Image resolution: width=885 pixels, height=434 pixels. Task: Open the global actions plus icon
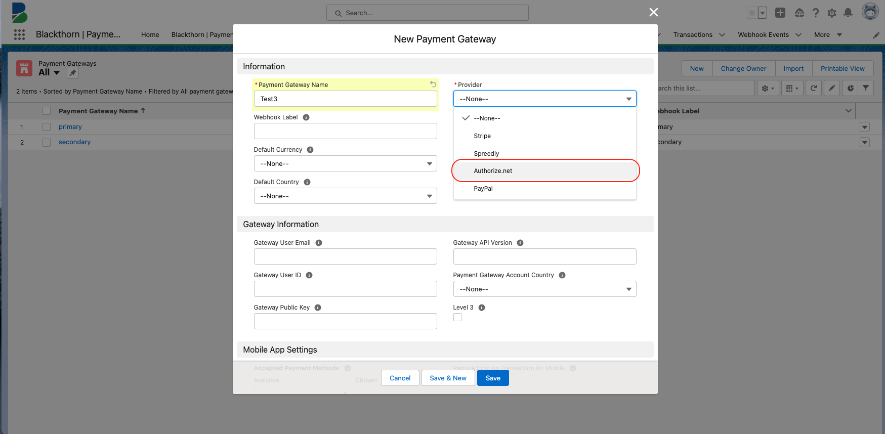(780, 13)
